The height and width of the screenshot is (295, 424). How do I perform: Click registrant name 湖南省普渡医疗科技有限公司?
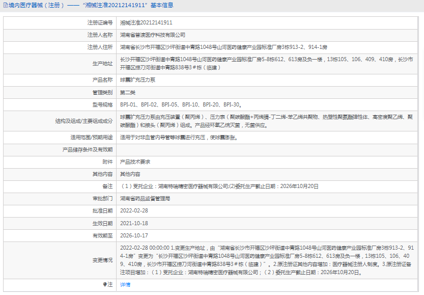point(153,35)
